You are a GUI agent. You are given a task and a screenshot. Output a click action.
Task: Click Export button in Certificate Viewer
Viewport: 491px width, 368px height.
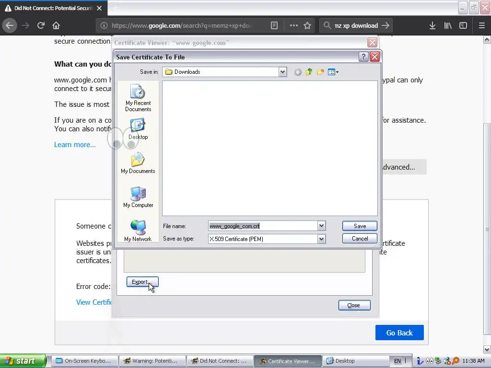tap(142, 282)
